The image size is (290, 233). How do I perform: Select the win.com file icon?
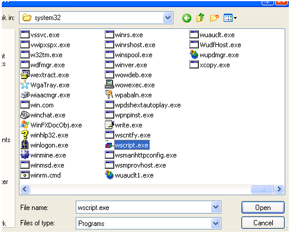pyautogui.click(x=25, y=105)
